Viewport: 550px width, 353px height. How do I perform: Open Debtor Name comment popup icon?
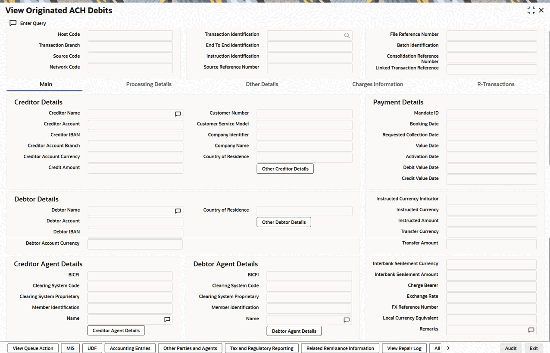pos(178,211)
